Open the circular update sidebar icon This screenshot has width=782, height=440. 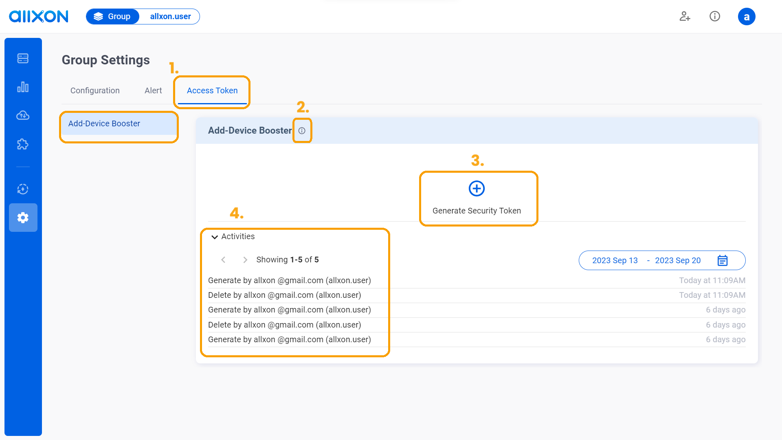23,189
